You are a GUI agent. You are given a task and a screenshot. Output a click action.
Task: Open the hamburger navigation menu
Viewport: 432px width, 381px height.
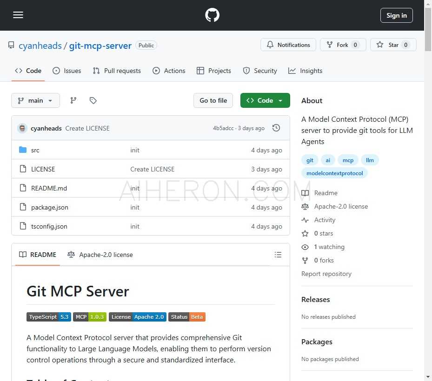(x=18, y=15)
